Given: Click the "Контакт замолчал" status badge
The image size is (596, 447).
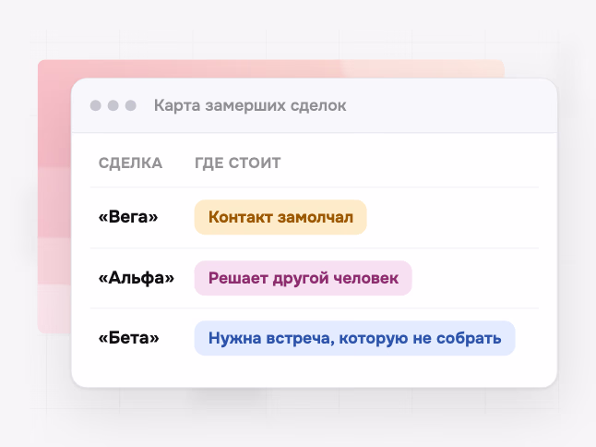Looking at the screenshot, I should tap(280, 217).
